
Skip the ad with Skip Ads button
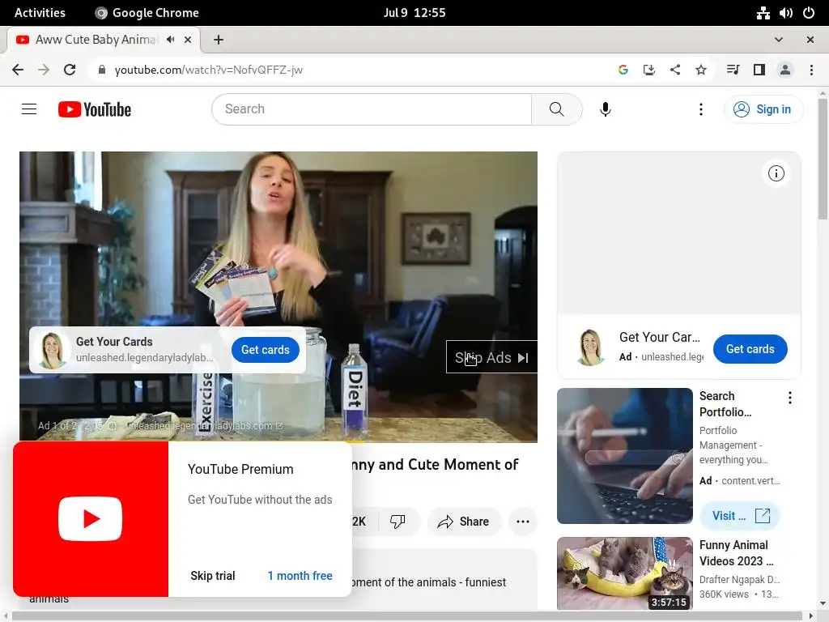coord(491,357)
